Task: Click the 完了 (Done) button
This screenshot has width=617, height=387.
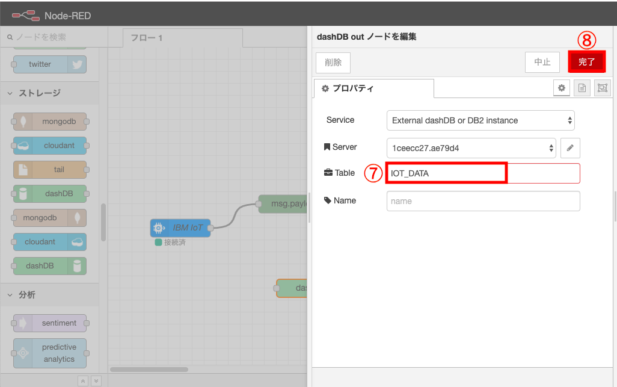Action: [586, 62]
